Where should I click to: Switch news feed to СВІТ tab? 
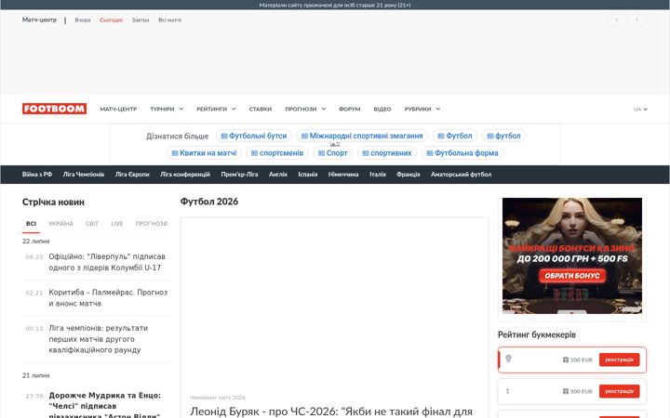pyautogui.click(x=92, y=224)
